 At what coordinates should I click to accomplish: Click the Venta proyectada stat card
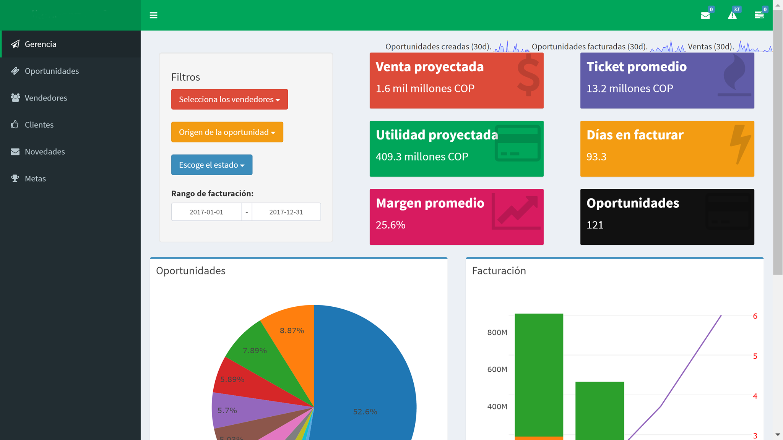pyautogui.click(x=456, y=80)
